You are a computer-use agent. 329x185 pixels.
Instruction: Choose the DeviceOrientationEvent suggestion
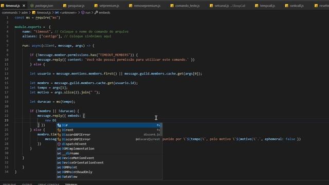coord(109,162)
